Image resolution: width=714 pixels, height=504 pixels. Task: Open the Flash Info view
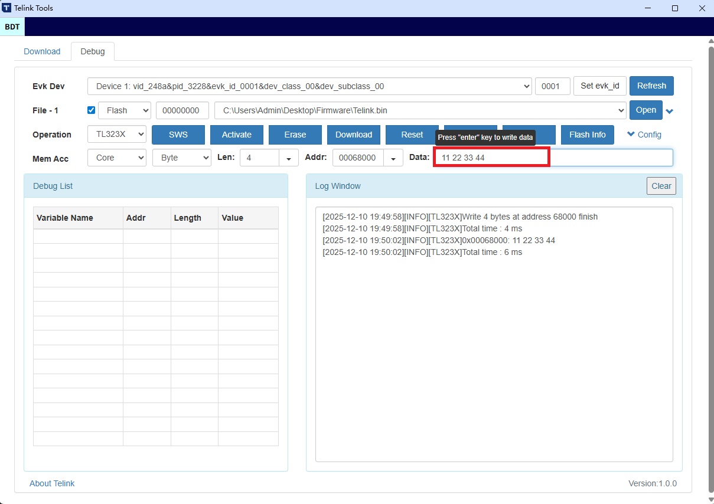pos(587,135)
